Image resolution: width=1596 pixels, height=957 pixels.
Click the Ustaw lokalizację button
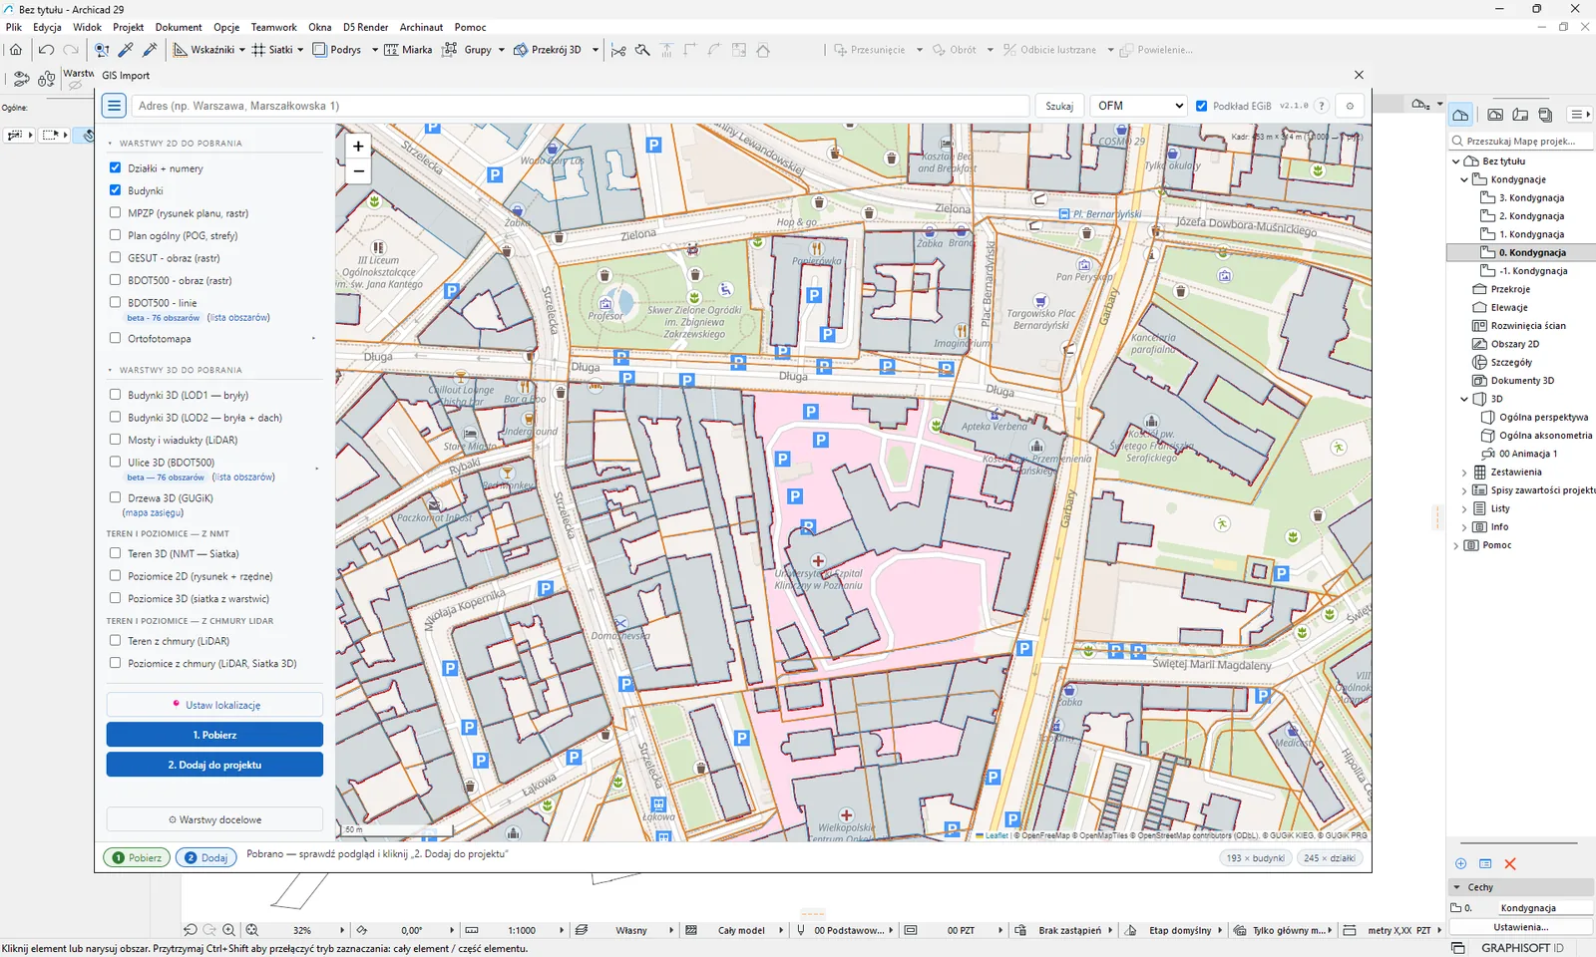tap(214, 705)
